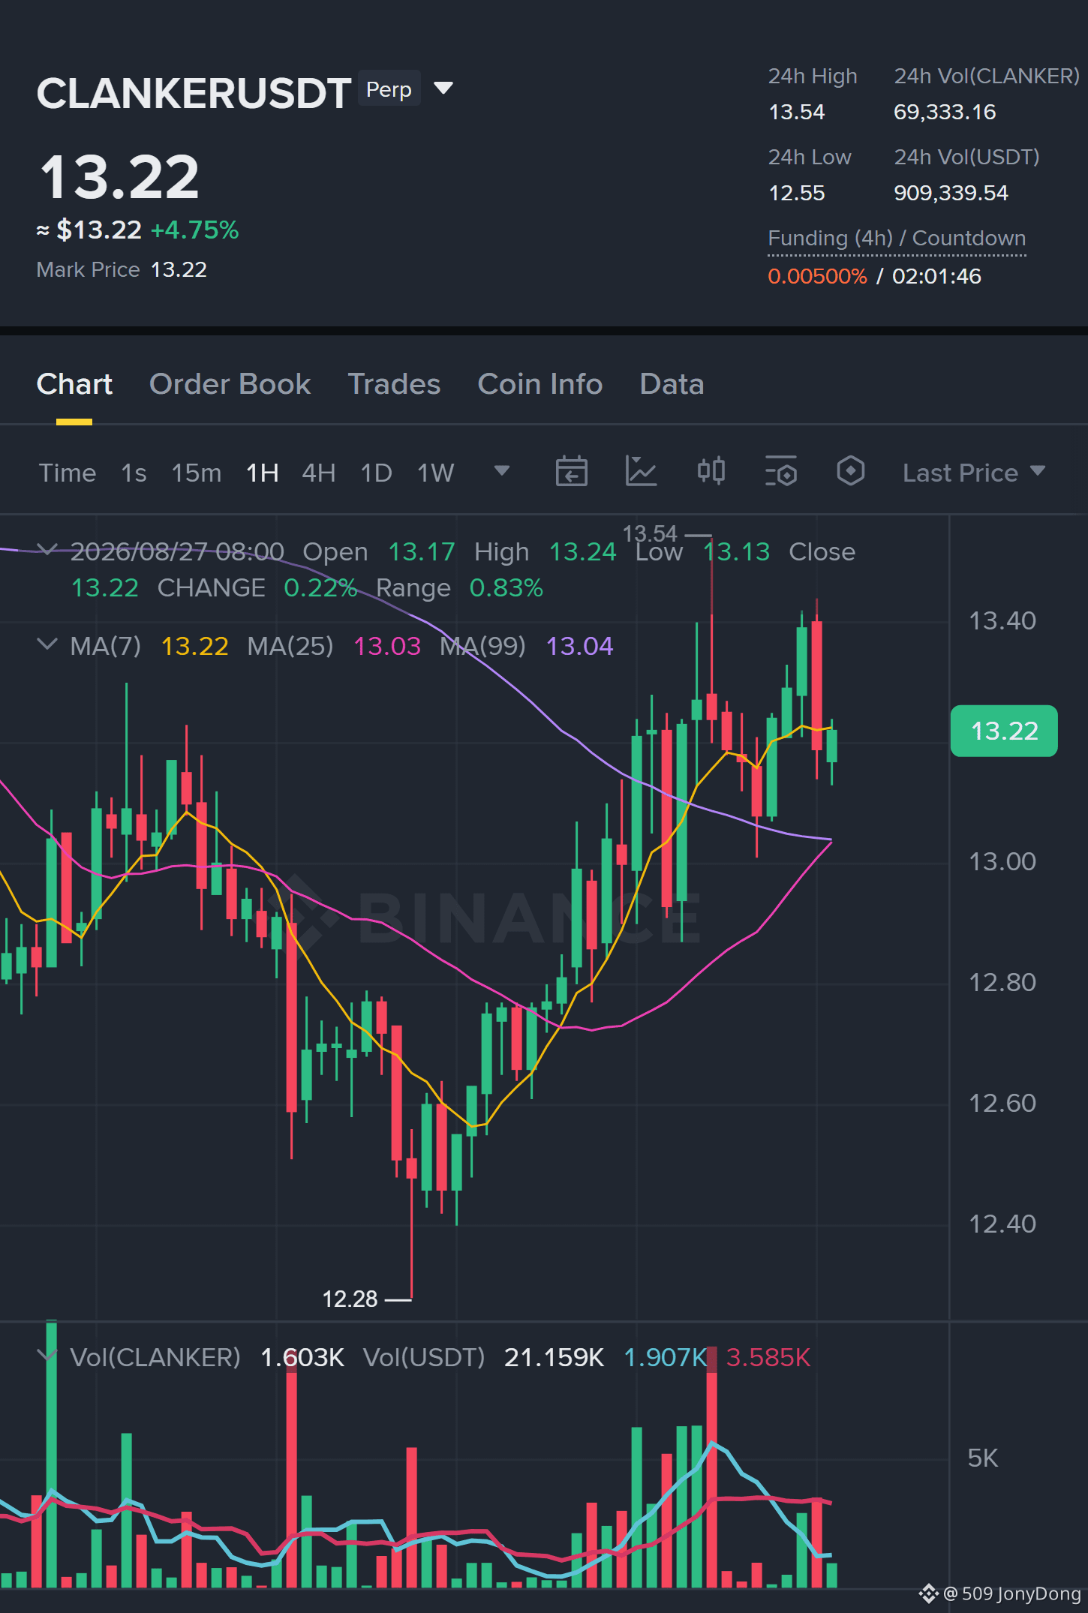
Task: Select the 1D time interval
Action: [377, 473]
